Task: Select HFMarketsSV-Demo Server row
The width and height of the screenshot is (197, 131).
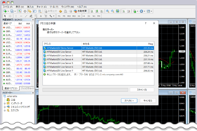Action: point(98,48)
